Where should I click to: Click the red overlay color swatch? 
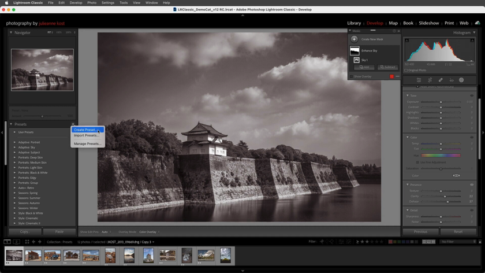tap(391, 76)
